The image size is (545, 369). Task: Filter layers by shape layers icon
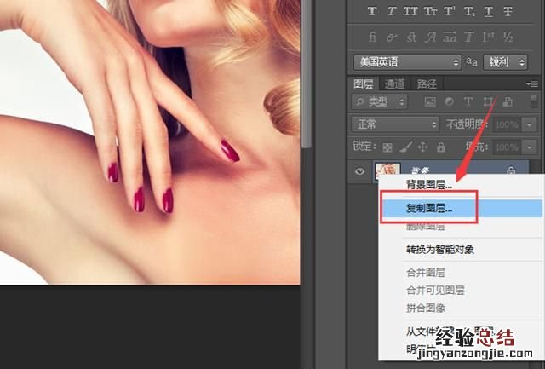[488, 101]
